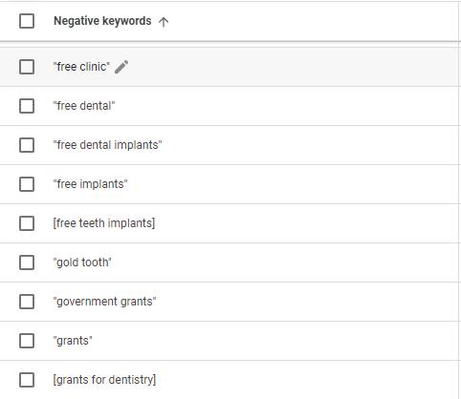Select the "free implants" keyword text
The width and height of the screenshot is (461, 399).
click(x=90, y=184)
